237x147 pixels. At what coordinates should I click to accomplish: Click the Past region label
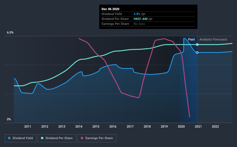[191, 39]
